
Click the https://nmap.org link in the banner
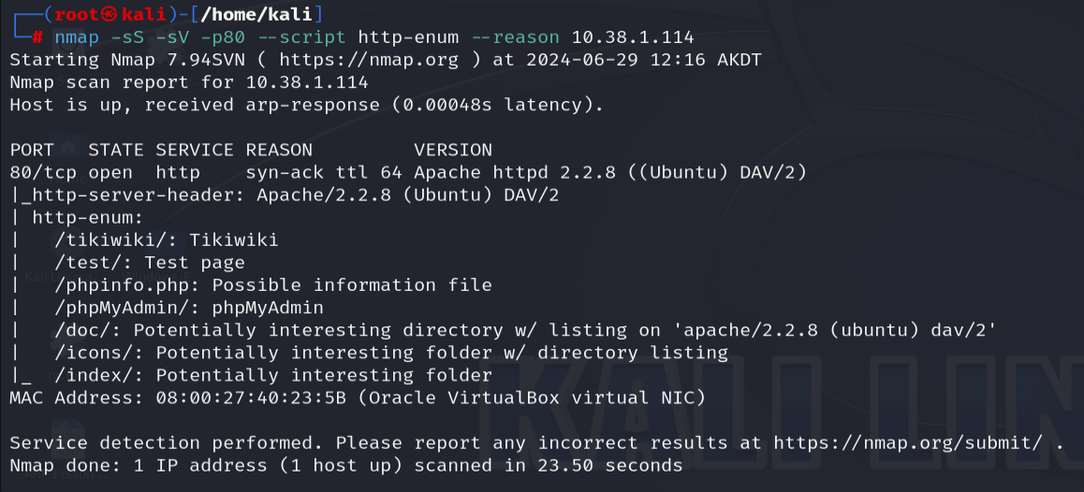click(x=369, y=60)
